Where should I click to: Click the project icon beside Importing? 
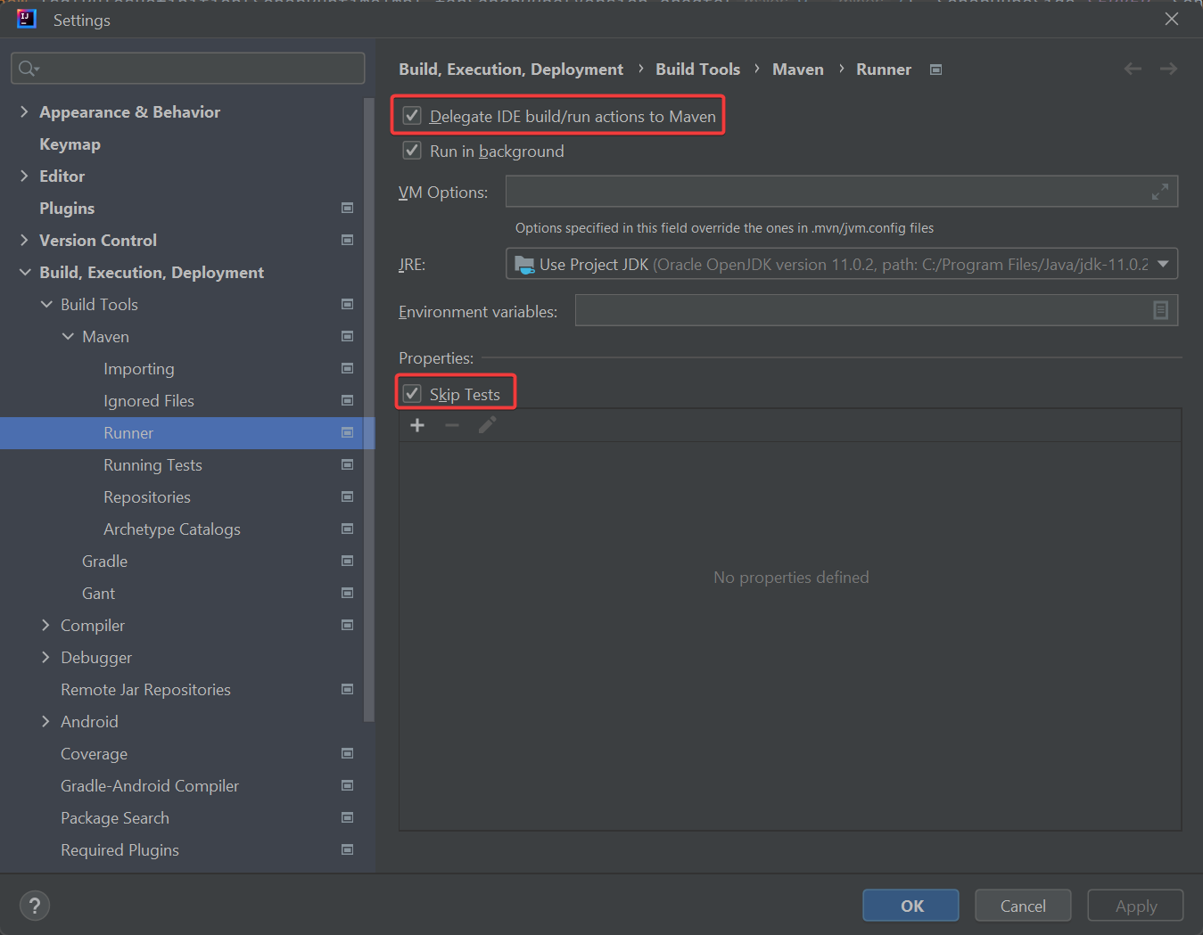[x=348, y=368]
